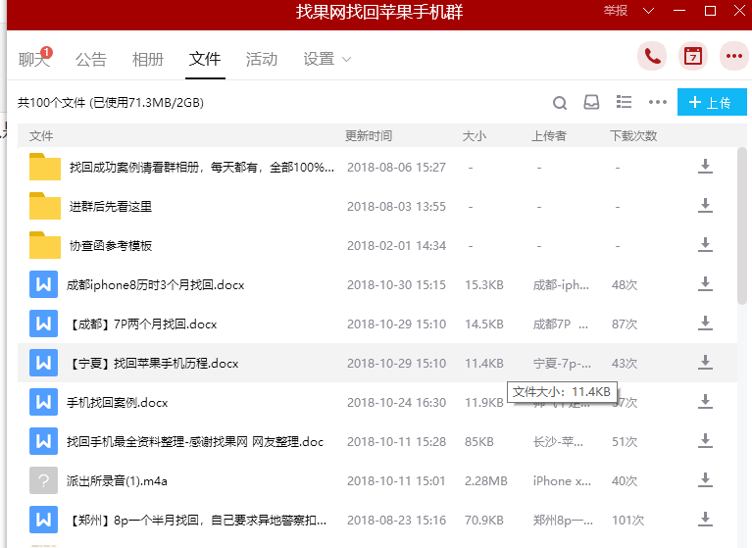Click the 85KB size value

click(479, 441)
